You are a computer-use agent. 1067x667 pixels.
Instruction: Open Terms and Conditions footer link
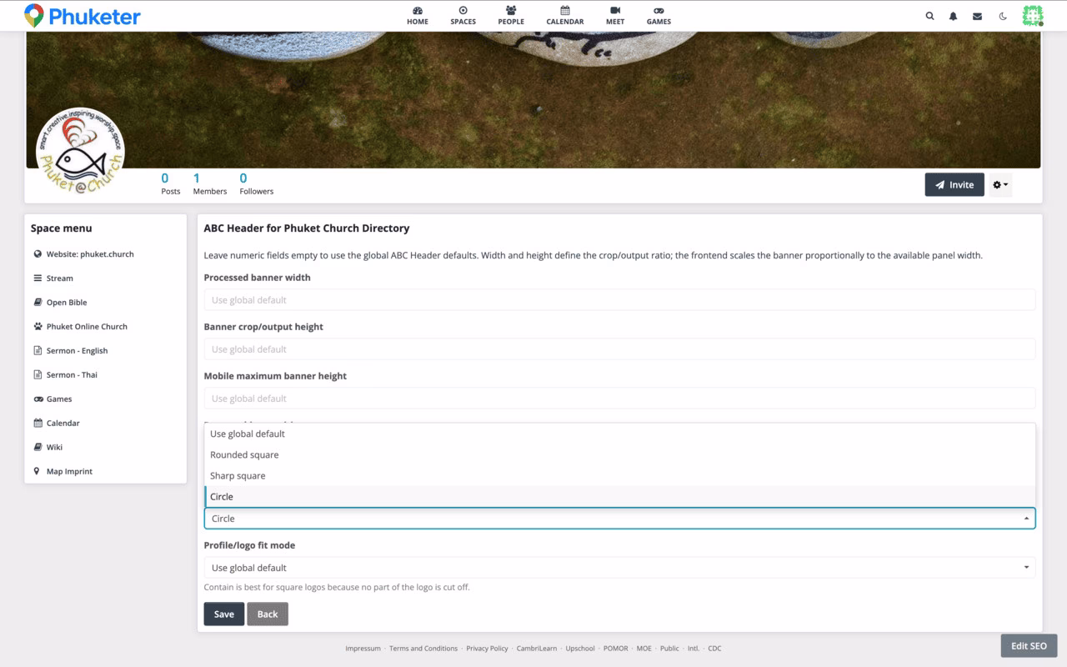[x=423, y=649]
